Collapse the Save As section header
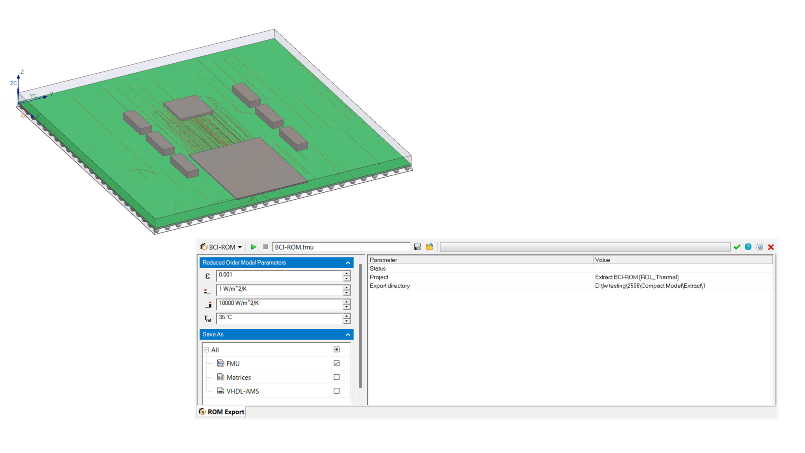This screenshot has height=453, width=805. point(347,334)
